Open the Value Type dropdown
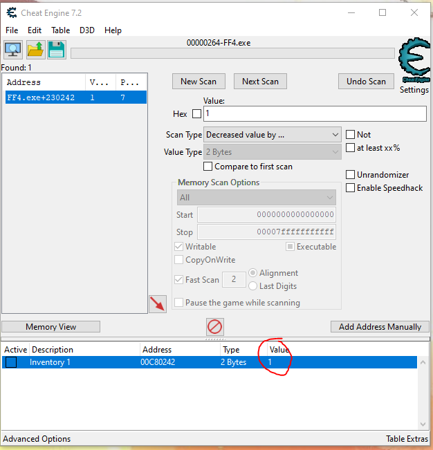The width and height of the screenshot is (433, 450). click(273, 152)
